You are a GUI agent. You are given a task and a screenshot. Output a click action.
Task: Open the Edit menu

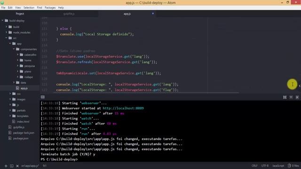tap(10, 8)
